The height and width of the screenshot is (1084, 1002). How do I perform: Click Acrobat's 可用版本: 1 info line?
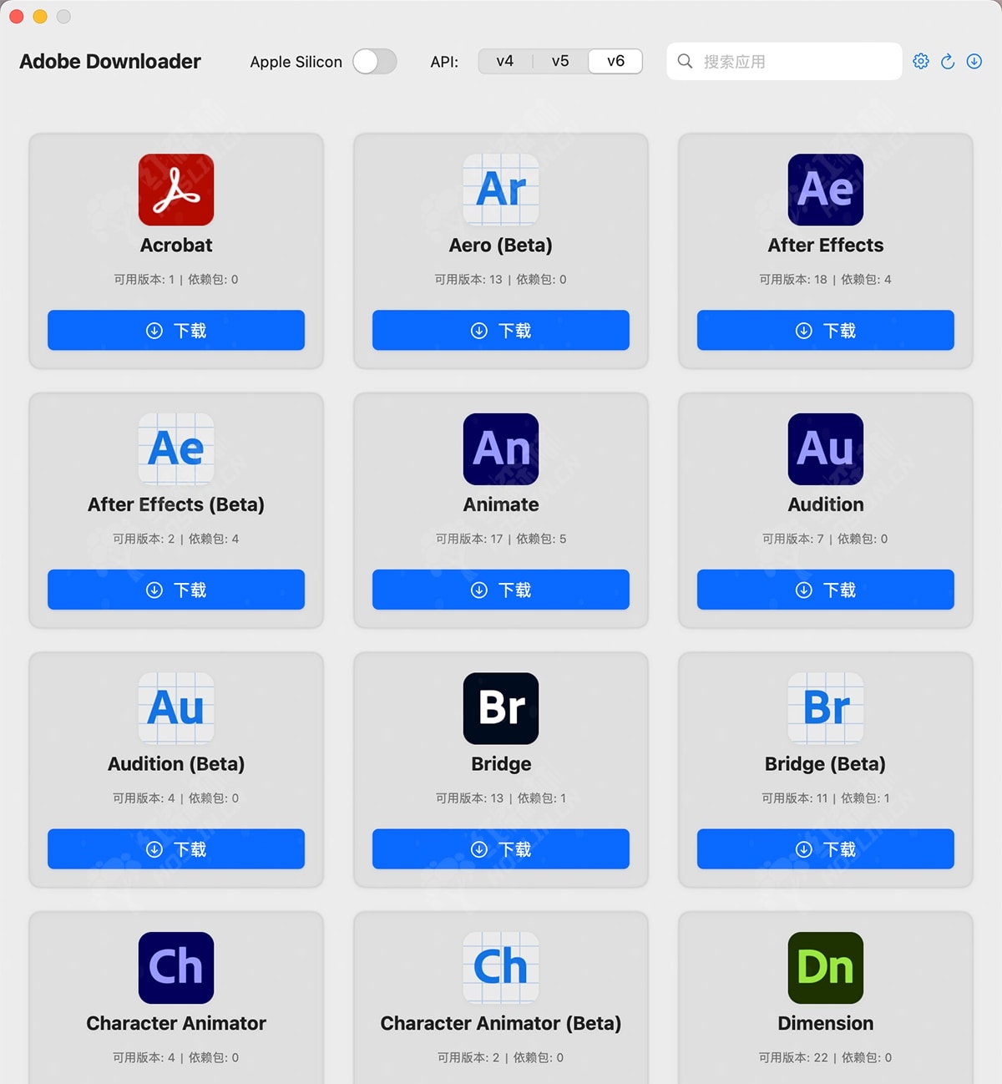pos(176,280)
